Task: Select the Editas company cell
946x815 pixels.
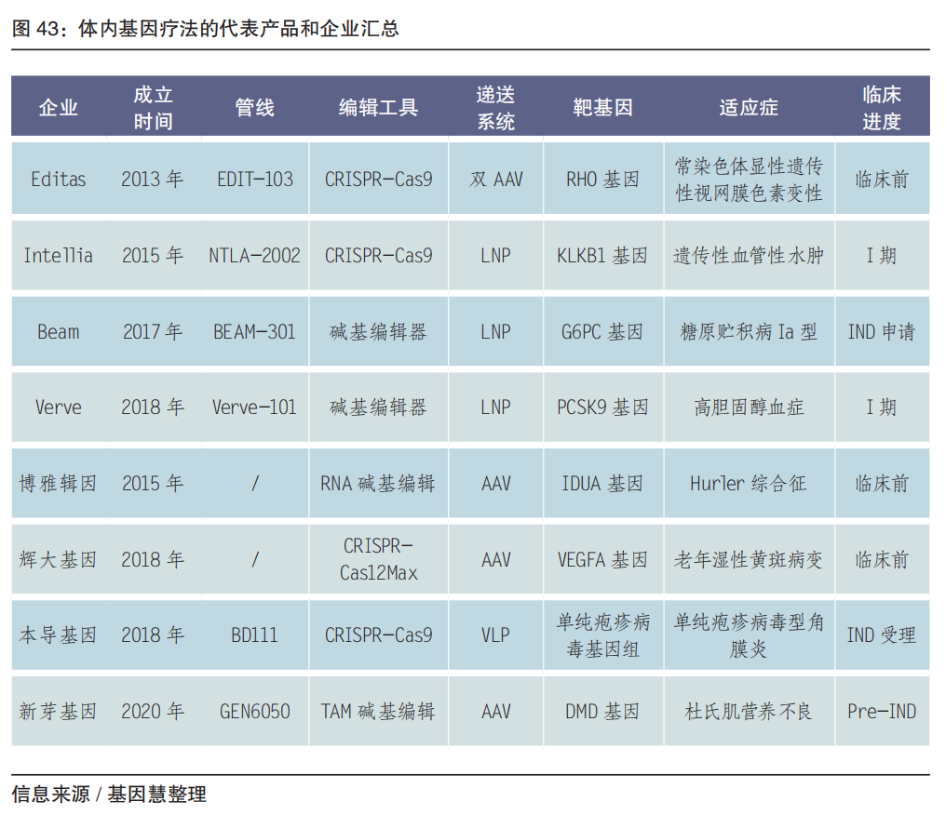Action: 58,179
